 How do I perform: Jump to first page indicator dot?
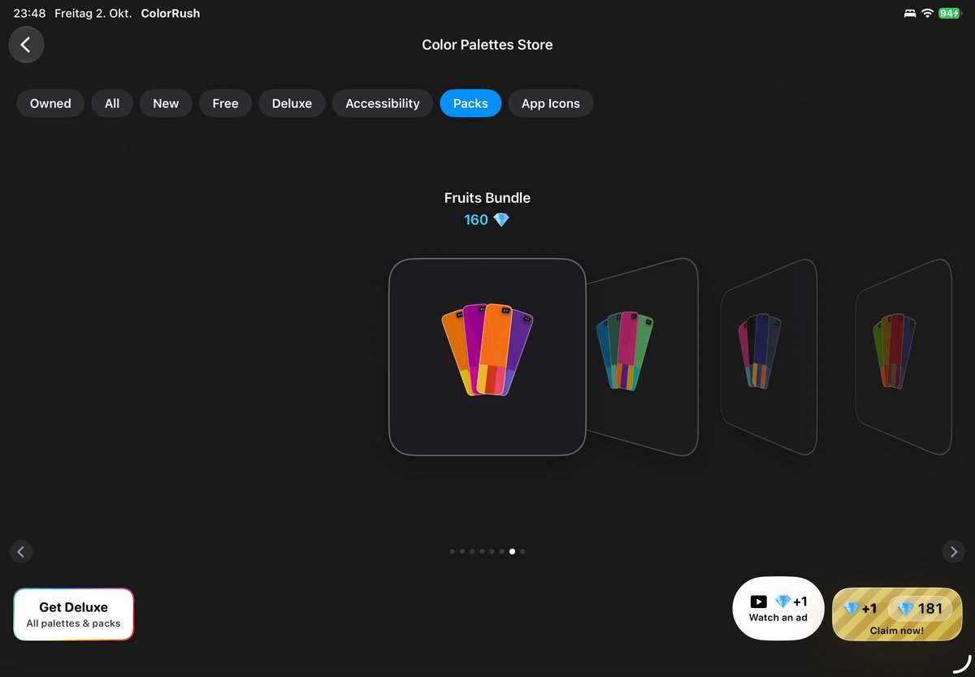[x=453, y=551]
